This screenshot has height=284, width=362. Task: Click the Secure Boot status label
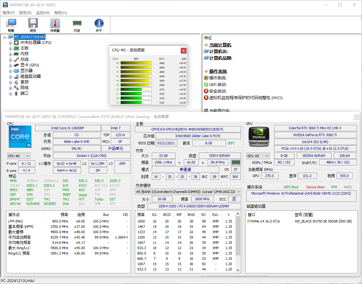(x=315, y=187)
